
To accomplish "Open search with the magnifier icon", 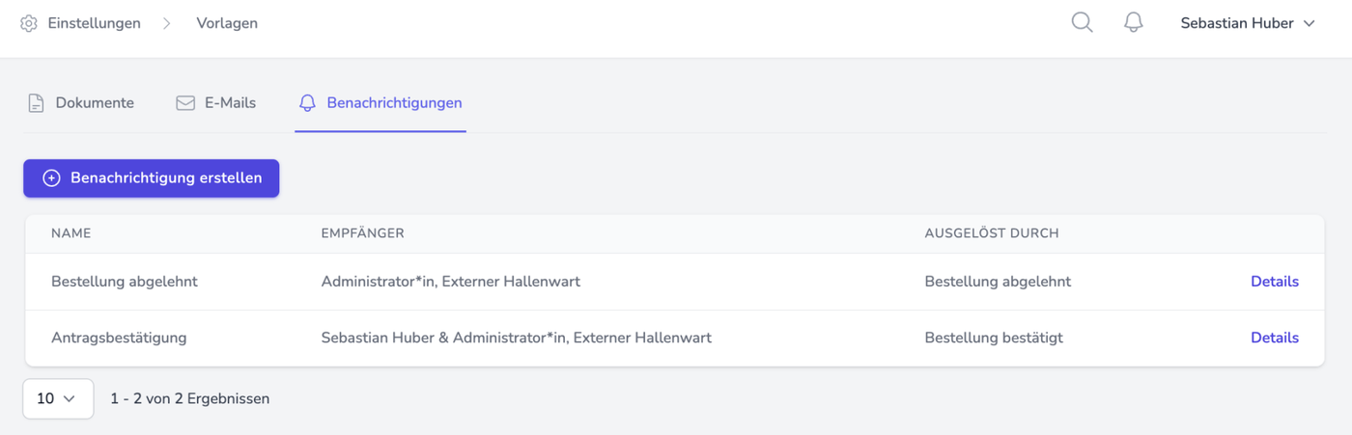I will (1083, 23).
